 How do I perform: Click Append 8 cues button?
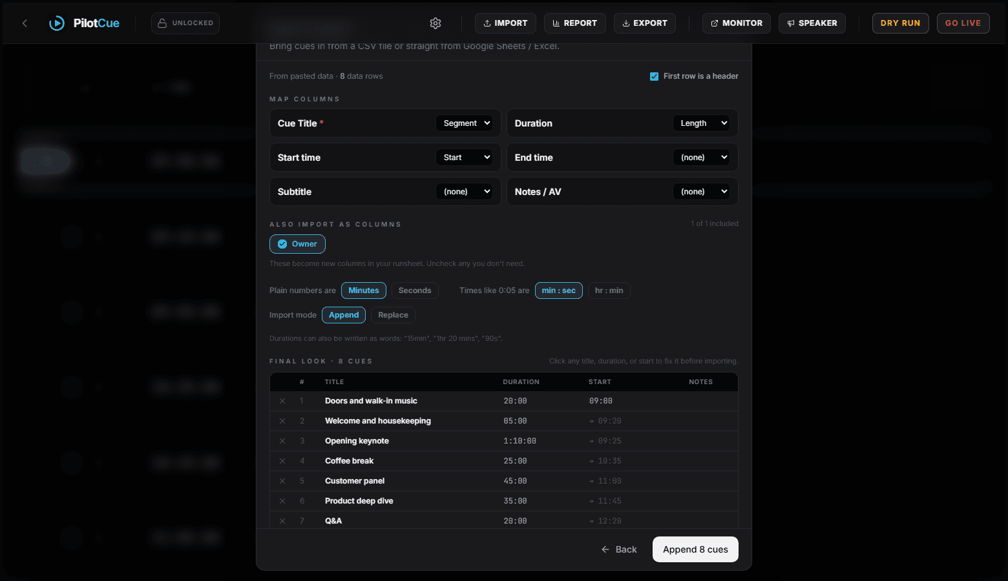[x=695, y=549]
